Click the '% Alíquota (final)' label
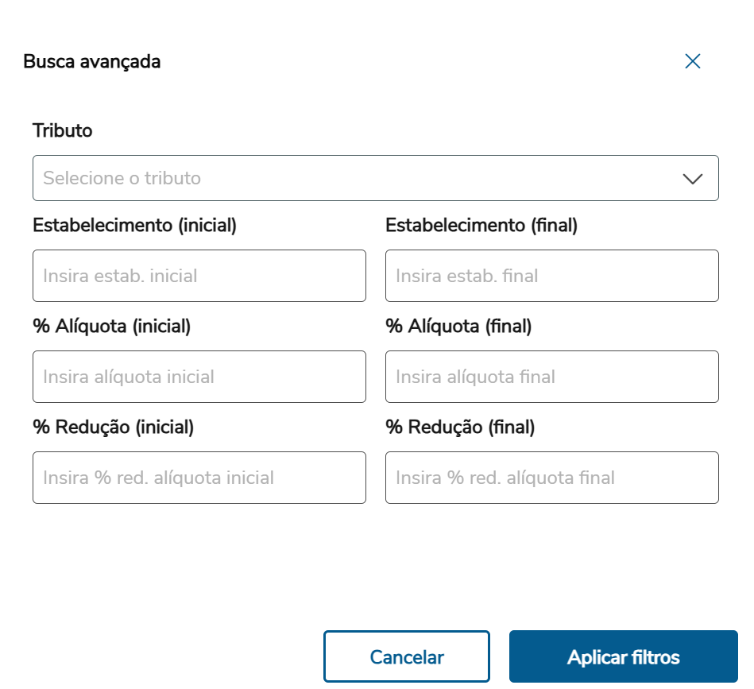 pos(458,326)
